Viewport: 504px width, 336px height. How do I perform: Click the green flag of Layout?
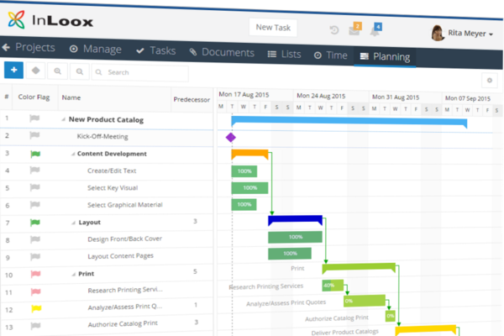click(35, 222)
